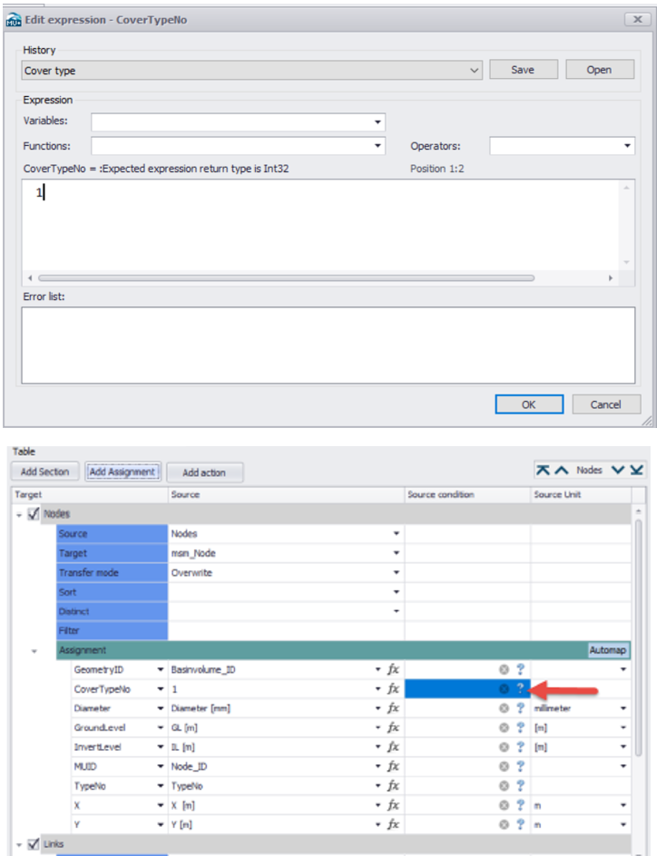657x856 pixels.
Task: Clear source condition in GroundLevel row
Action: point(504,728)
